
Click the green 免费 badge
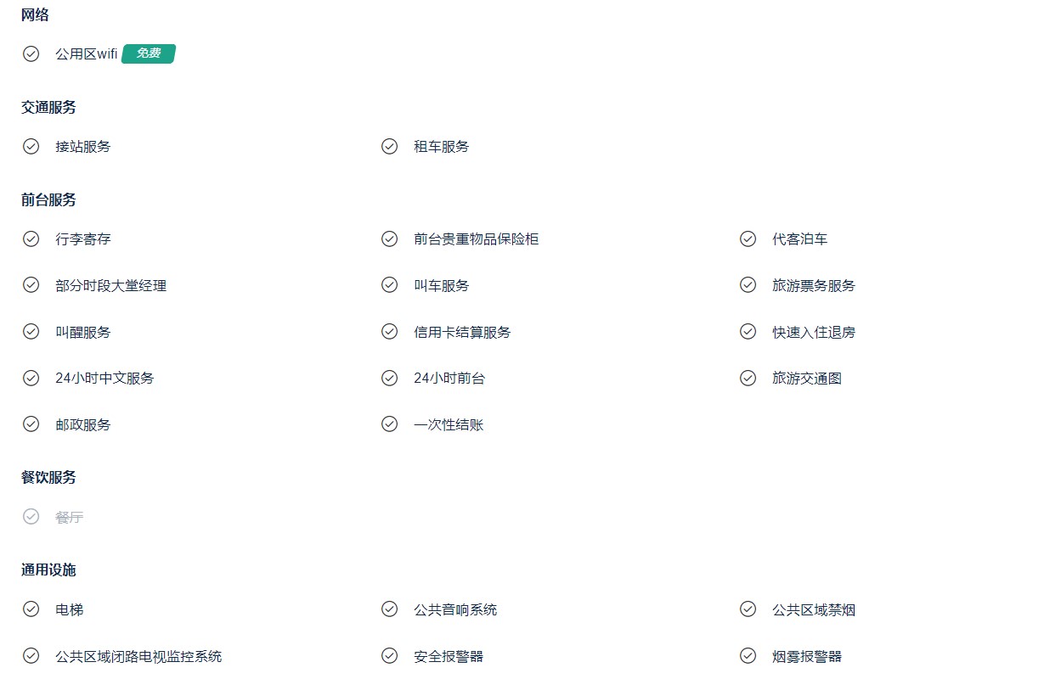[x=149, y=53]
